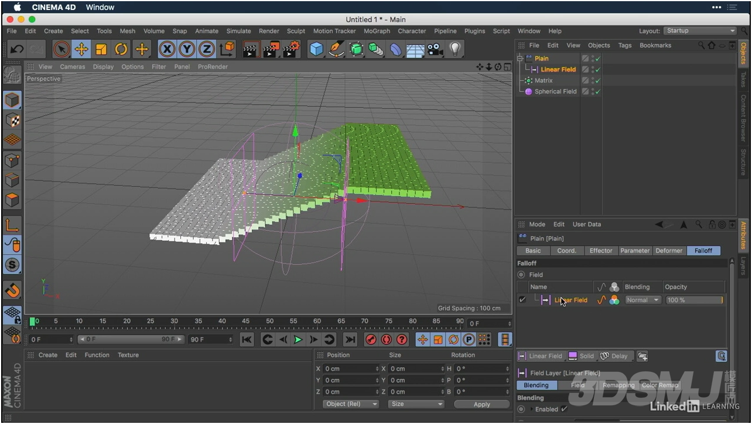The image size is (752, 424).
Task: Click the Apply button
Action: pos(481,404)
